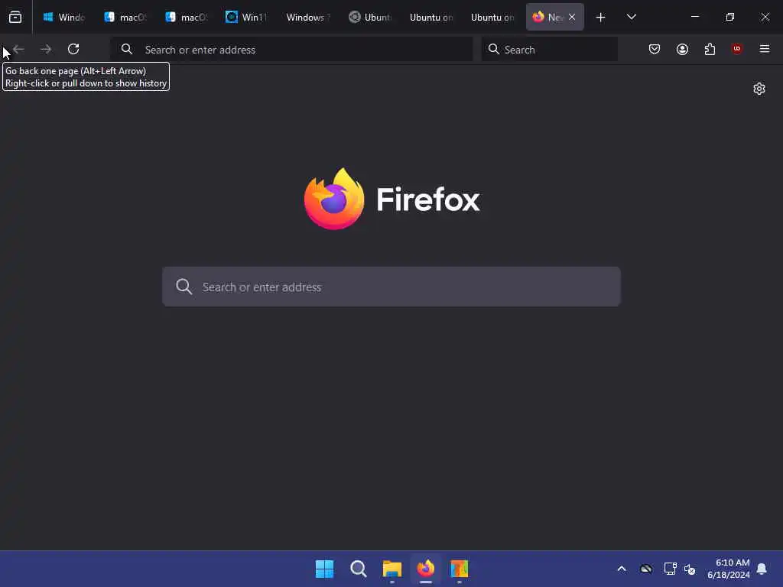Screen dimensions: 783x587
Task: Go back one page with the left arrow
Action: coord(19,49)
